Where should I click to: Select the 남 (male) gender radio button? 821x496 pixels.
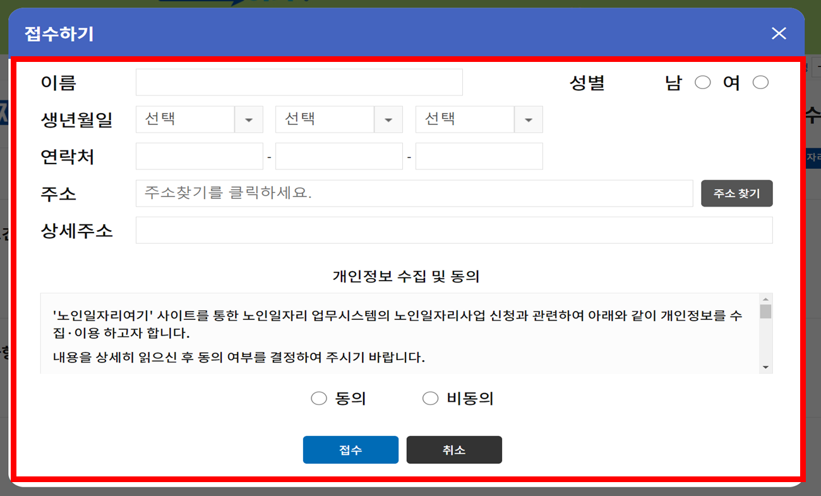[703, 82]
